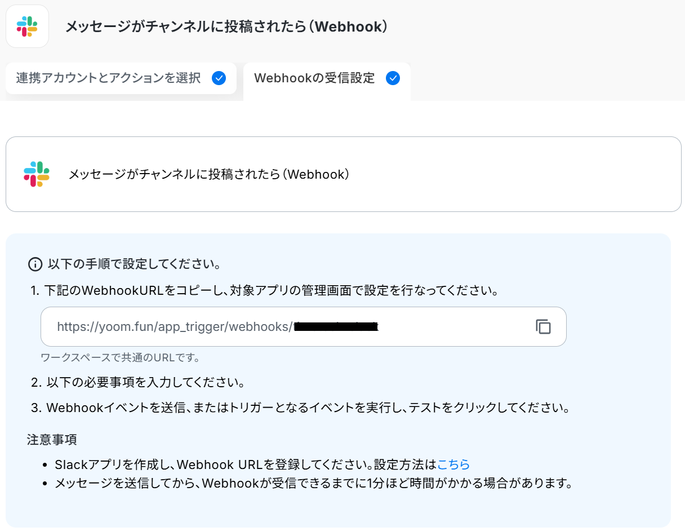Image resolution: width=685 pixels, height=531 pixels.
Task: Click the blue checkmark on 連携アカウントとアクションを選択
Action: click(x=219, y=78)
